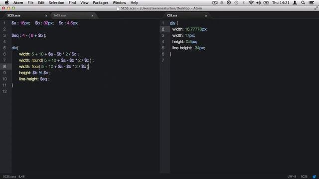Click line number 2 in CSS editor gutter

pyautogui.click(x=163, y=29)
